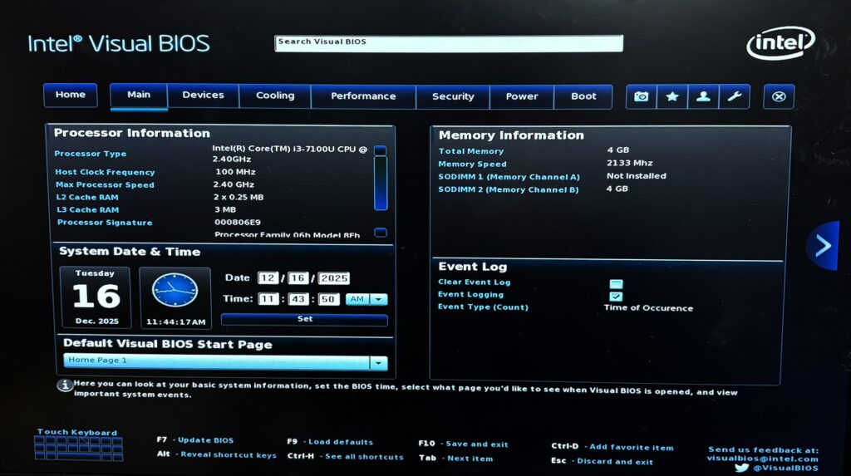The image size is (851, 476).
Task: Open the Power tab
Action: coord(522,97)
